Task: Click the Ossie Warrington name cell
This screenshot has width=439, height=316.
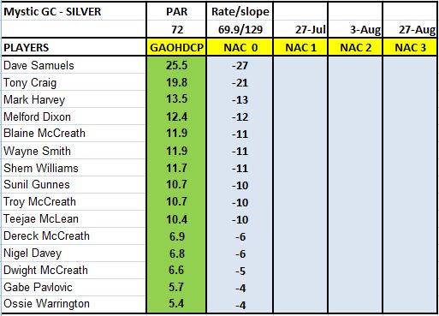Action: (74, 304)
